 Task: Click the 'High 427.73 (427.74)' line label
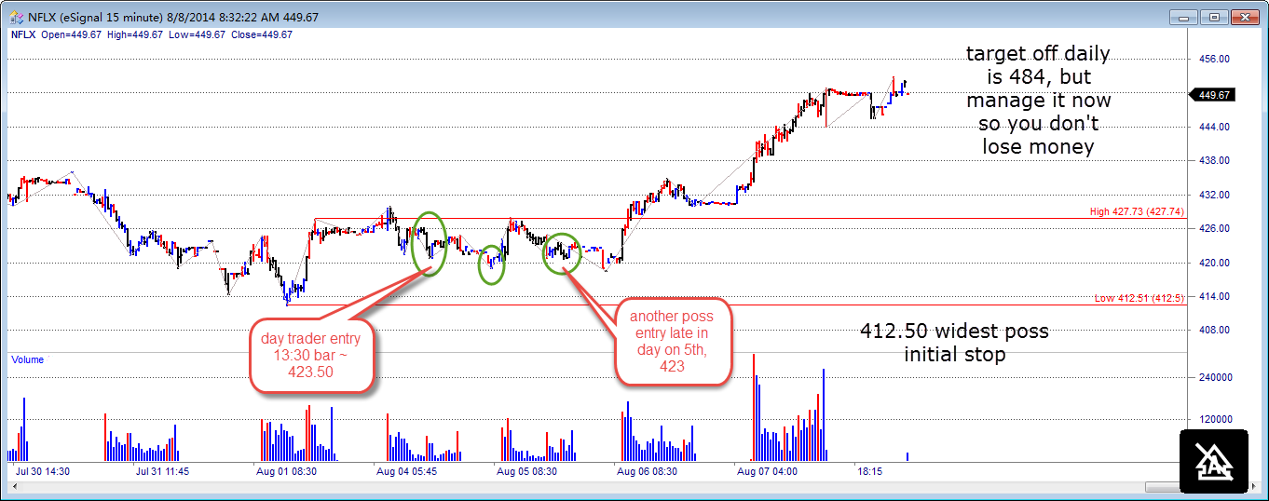pyautogui.click(x=1137, y=212)
